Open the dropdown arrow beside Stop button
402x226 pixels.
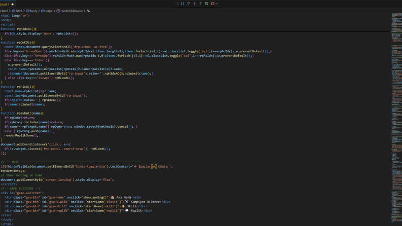(x=216, y=4)
